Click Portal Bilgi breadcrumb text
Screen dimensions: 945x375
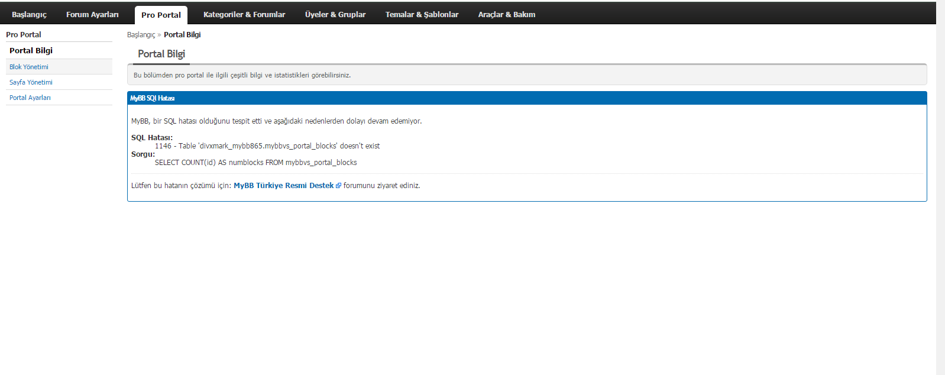point(182,35)
